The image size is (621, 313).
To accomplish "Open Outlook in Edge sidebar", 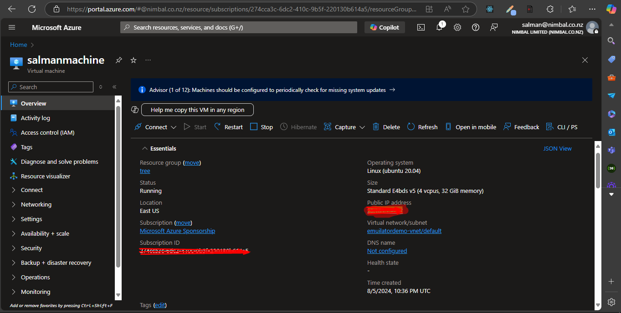I will point(611,132).
